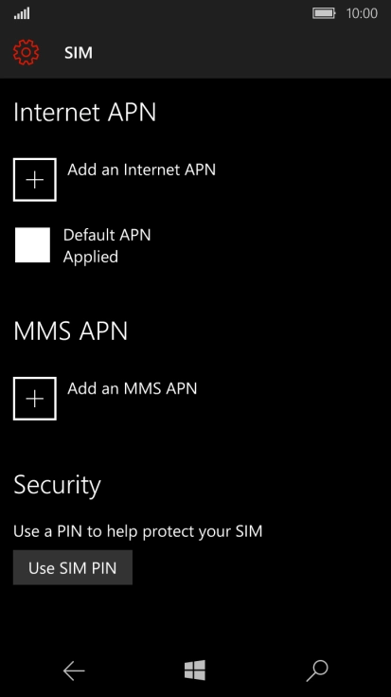Tap the Add an Internet APN label

141,170
